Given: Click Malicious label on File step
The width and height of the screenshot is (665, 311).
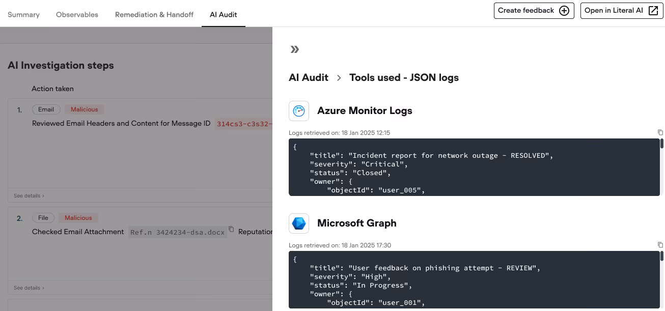Looking at the screenshot, I should 78,218.
